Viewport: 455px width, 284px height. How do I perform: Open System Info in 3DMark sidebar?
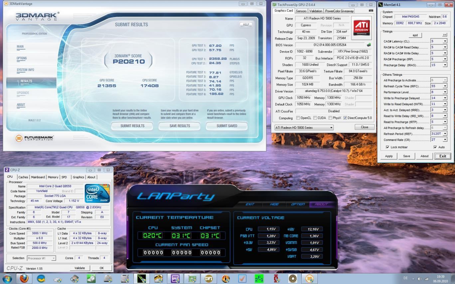tap(25, 70)
